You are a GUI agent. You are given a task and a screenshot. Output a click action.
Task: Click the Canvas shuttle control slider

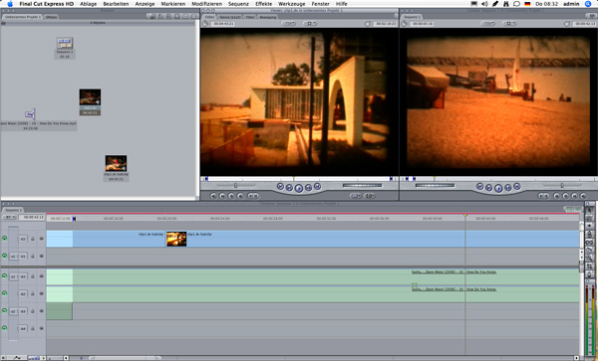(562, 185)
